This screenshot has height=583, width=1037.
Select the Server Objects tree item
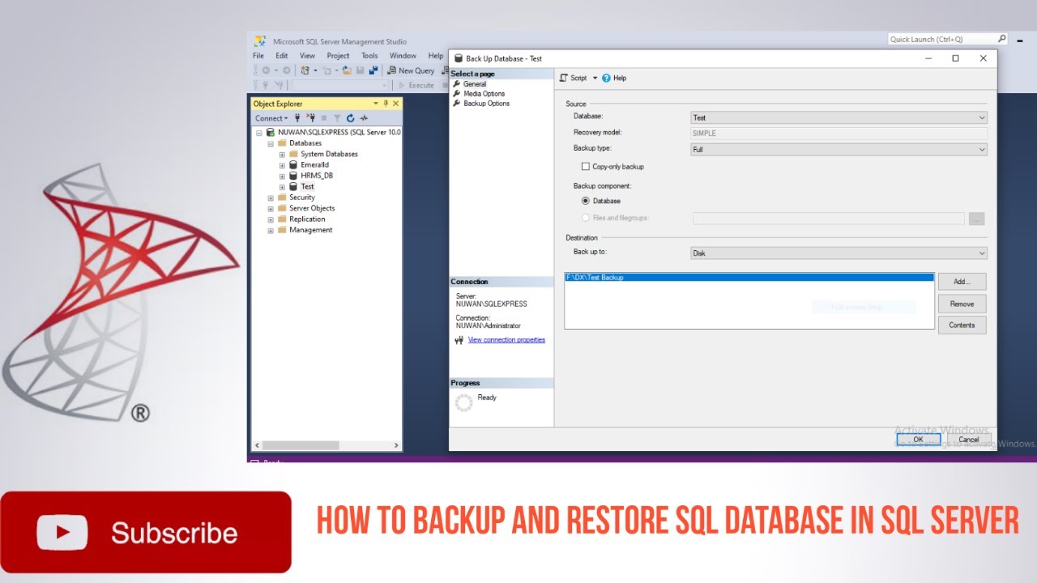[312, 208]
